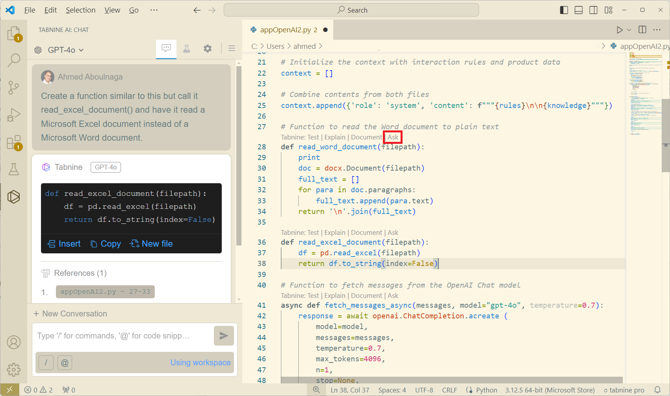This screenshot has width=670, height=396.
Task: Toggle the primary side bar layout
Action: (564, 10)
